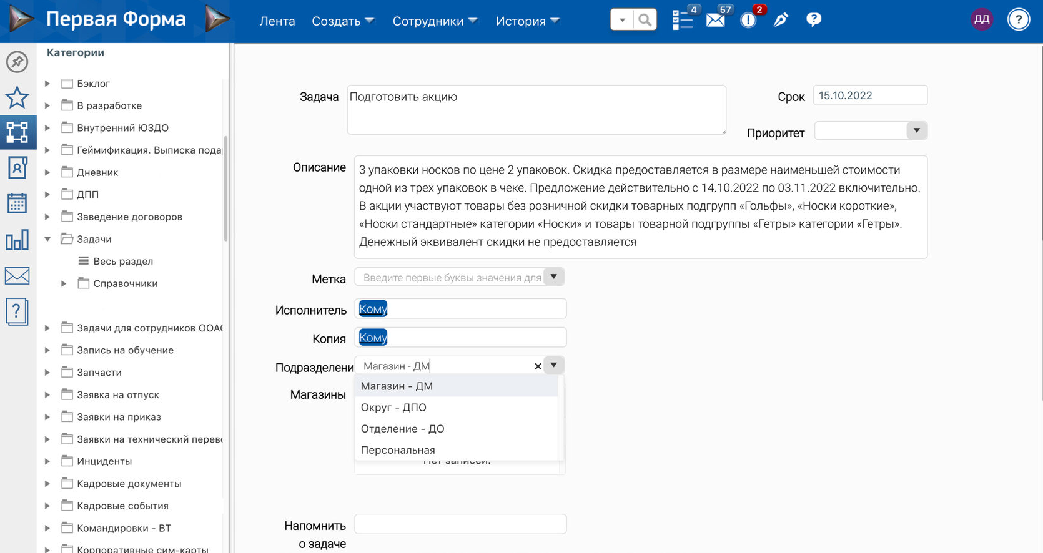This screenshot has height=553, width=1043.
Task: Select 'Отделение - ДО' option
Action: click(456, 429)
